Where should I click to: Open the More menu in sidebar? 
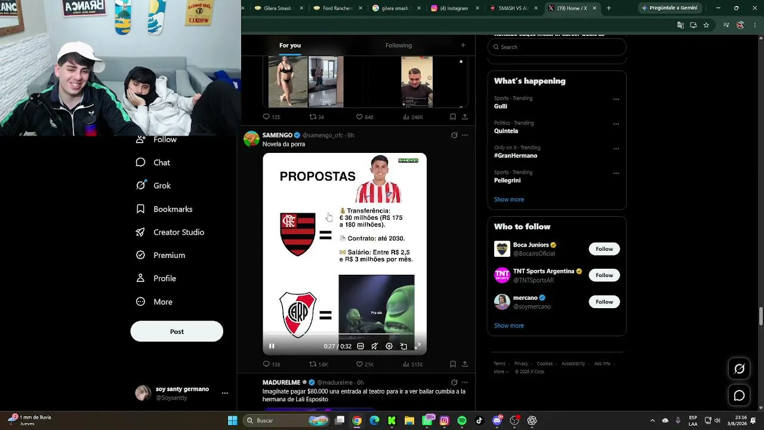click(x=154, y=302)
